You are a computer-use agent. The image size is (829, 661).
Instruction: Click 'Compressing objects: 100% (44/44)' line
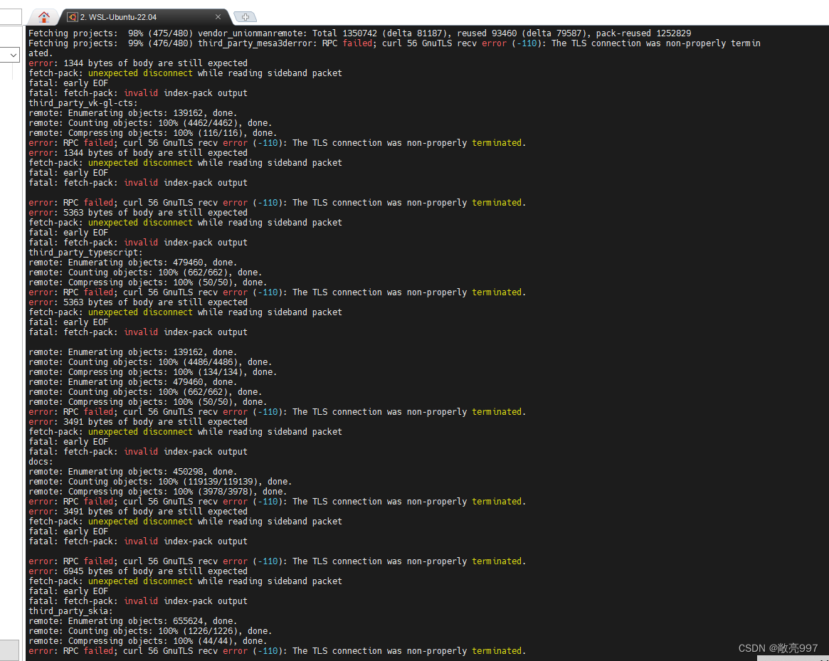(x=147, y=642)
